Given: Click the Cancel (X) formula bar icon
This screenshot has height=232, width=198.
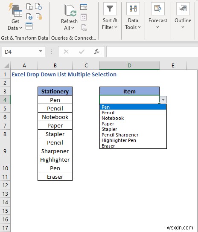Looking at the screenshot, I should pos(66,52).
